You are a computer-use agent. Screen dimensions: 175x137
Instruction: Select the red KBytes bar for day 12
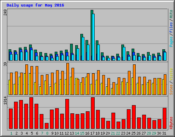point(67,114)
